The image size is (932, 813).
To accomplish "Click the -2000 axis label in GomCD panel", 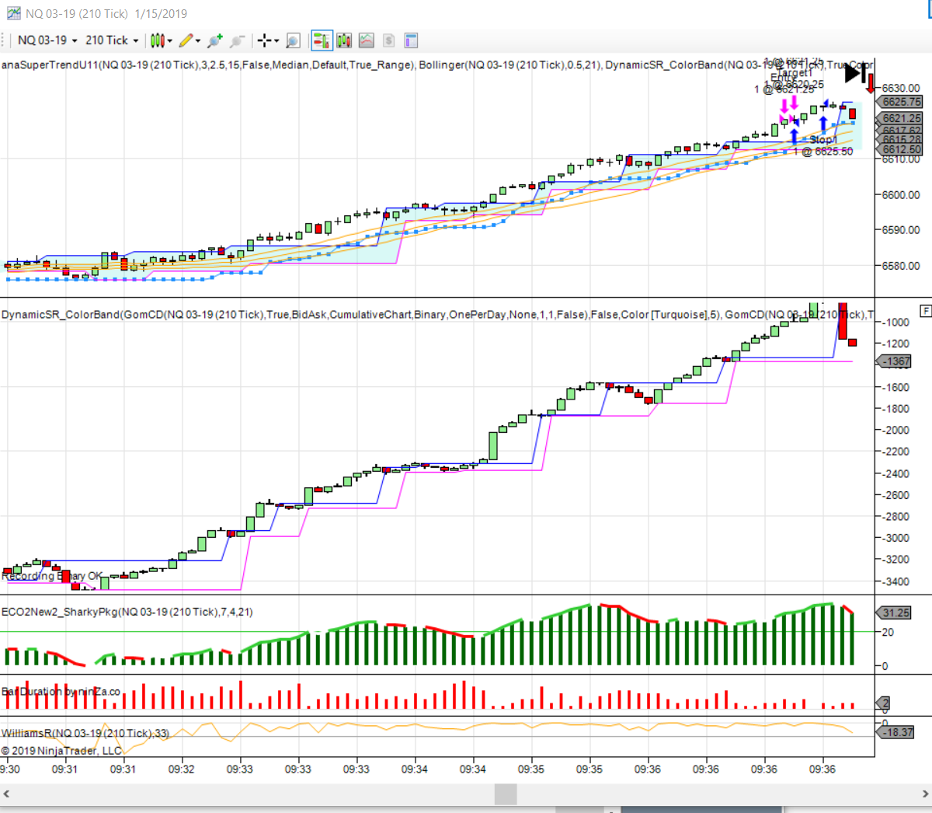I will (896, 430).
